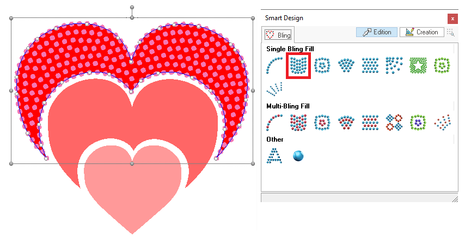Select the single bling path (curve) fill
This screenshot has height=237, width=465.
click(274, 65)
